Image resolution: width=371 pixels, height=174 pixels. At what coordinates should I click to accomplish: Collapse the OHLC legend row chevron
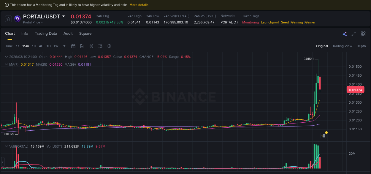(x=6, y=56)
